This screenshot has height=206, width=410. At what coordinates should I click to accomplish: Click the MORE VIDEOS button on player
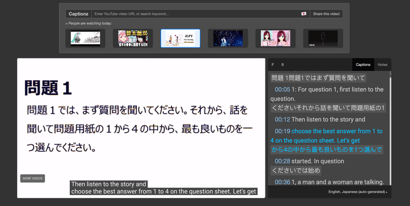pos(32,178)
